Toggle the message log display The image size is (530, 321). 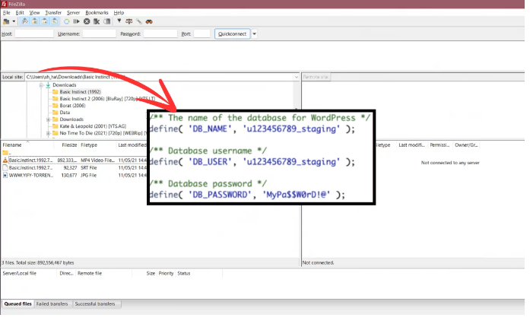click(x=26, y=21)
